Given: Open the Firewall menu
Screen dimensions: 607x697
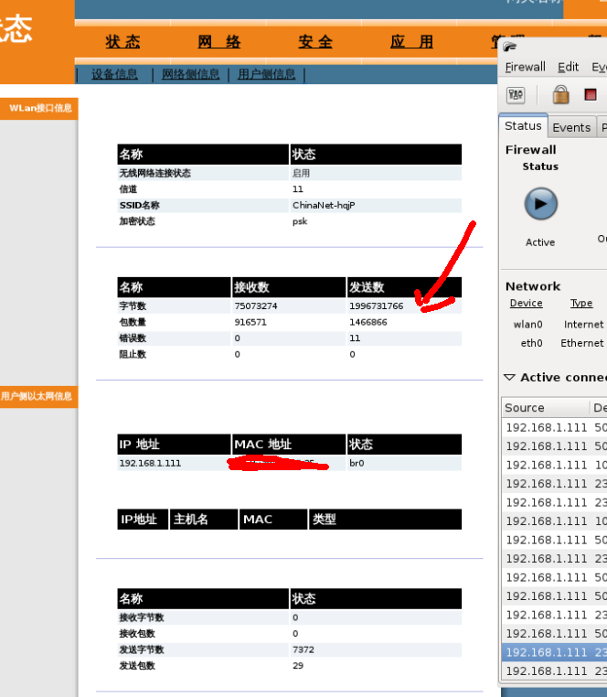Looking at the screenshot, I should click(525, 67).
